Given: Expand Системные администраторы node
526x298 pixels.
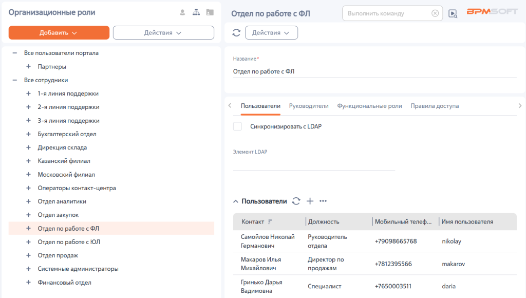Looking at the screenshot, I should click(29, 269).
